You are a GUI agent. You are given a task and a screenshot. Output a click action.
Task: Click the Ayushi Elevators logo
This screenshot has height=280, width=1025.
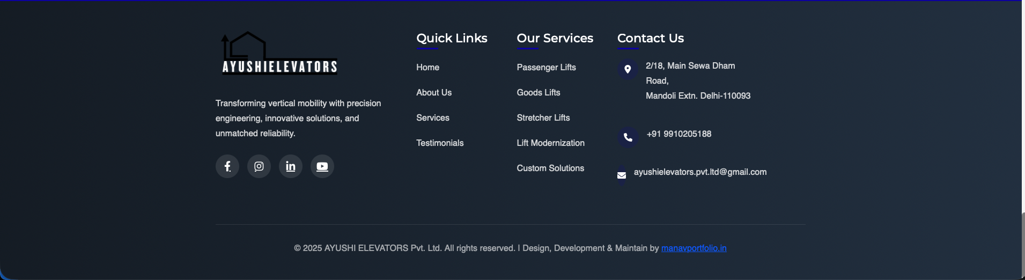(279, 53)
